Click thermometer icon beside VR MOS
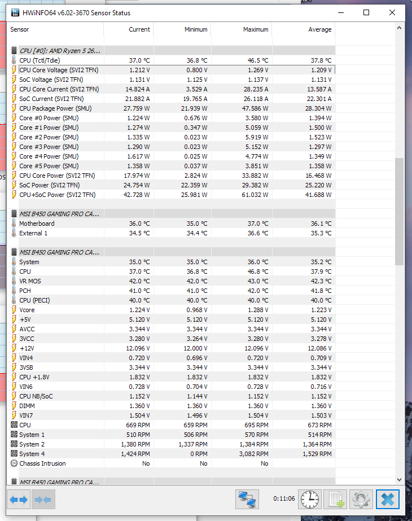 coord(14,281)
